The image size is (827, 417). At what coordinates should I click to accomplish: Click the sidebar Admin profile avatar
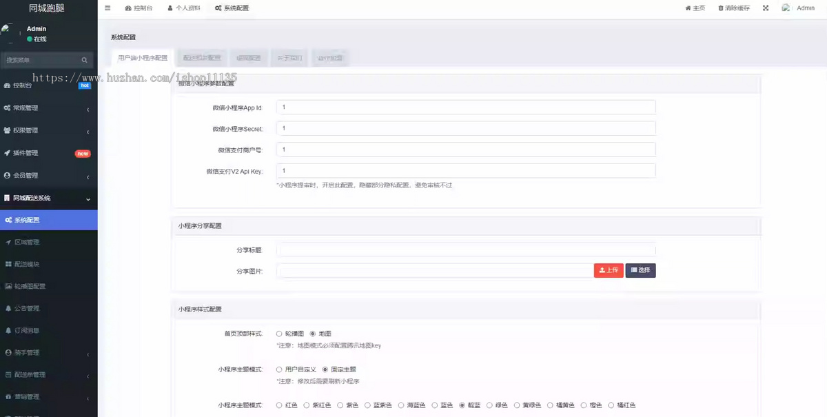point(10,33)
